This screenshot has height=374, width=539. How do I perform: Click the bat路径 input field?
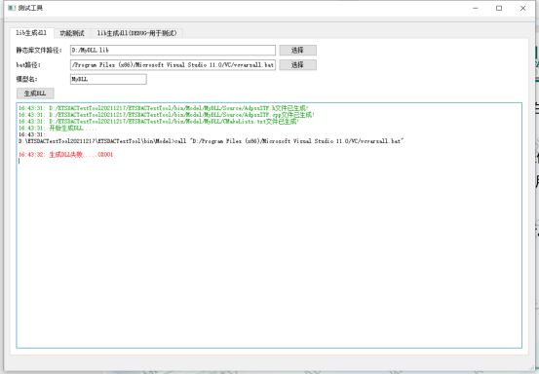coord(173,65)
